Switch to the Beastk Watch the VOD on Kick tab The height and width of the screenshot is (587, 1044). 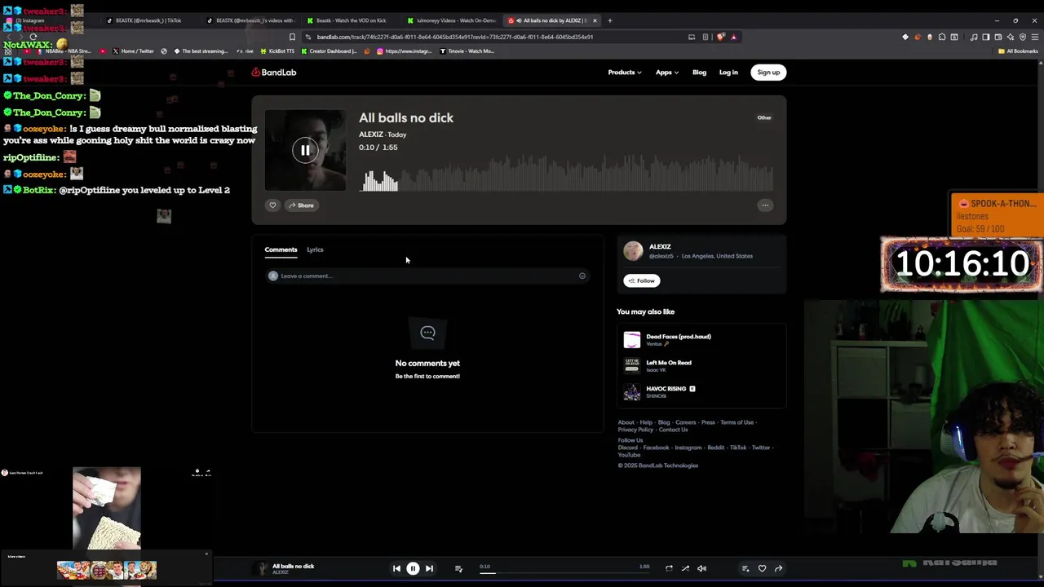click(351, 20)
